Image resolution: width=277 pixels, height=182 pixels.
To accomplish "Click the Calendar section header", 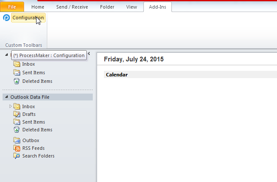I will [117, 75].
